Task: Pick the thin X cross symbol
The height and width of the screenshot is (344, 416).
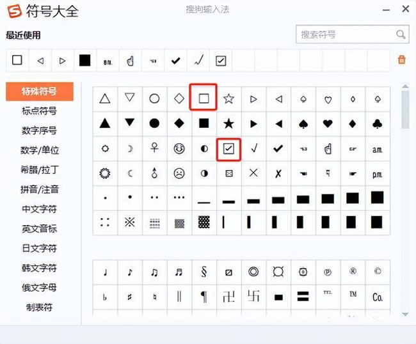Action: pyautogui.click(x=253, y=173)
